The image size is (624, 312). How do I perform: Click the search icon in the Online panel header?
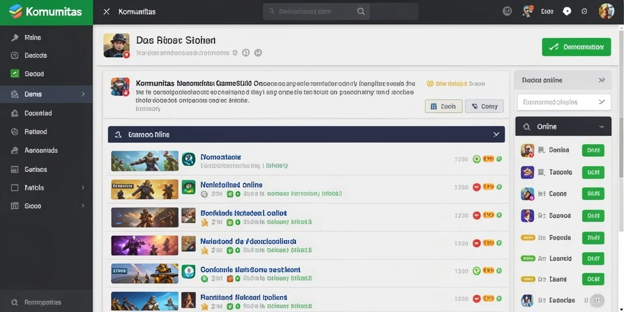(526, 127)
